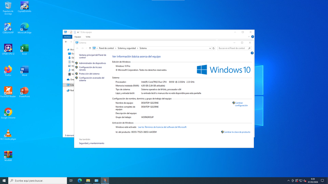The image size is (328, 184).
Task: Select the Firefox desktop icon
Action: [x=8, y=71]
